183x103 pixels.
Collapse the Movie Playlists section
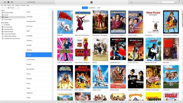click(x=5, y=23)
